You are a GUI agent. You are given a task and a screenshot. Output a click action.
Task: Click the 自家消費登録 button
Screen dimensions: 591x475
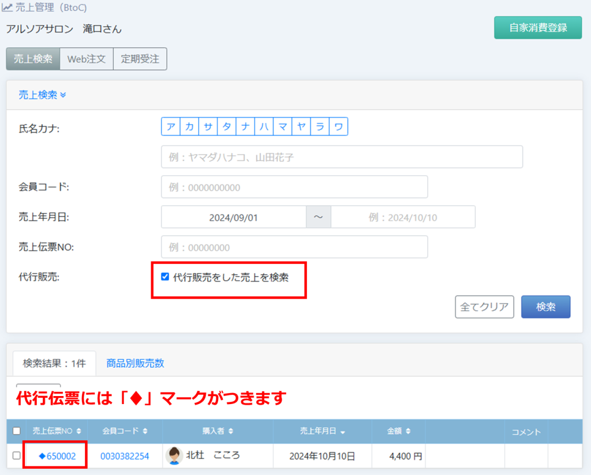tap(537, 28)
